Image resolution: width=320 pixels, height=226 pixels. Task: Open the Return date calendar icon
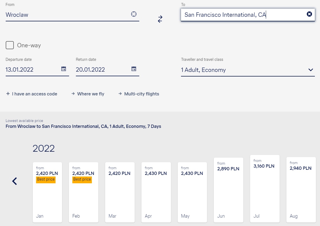134,69
